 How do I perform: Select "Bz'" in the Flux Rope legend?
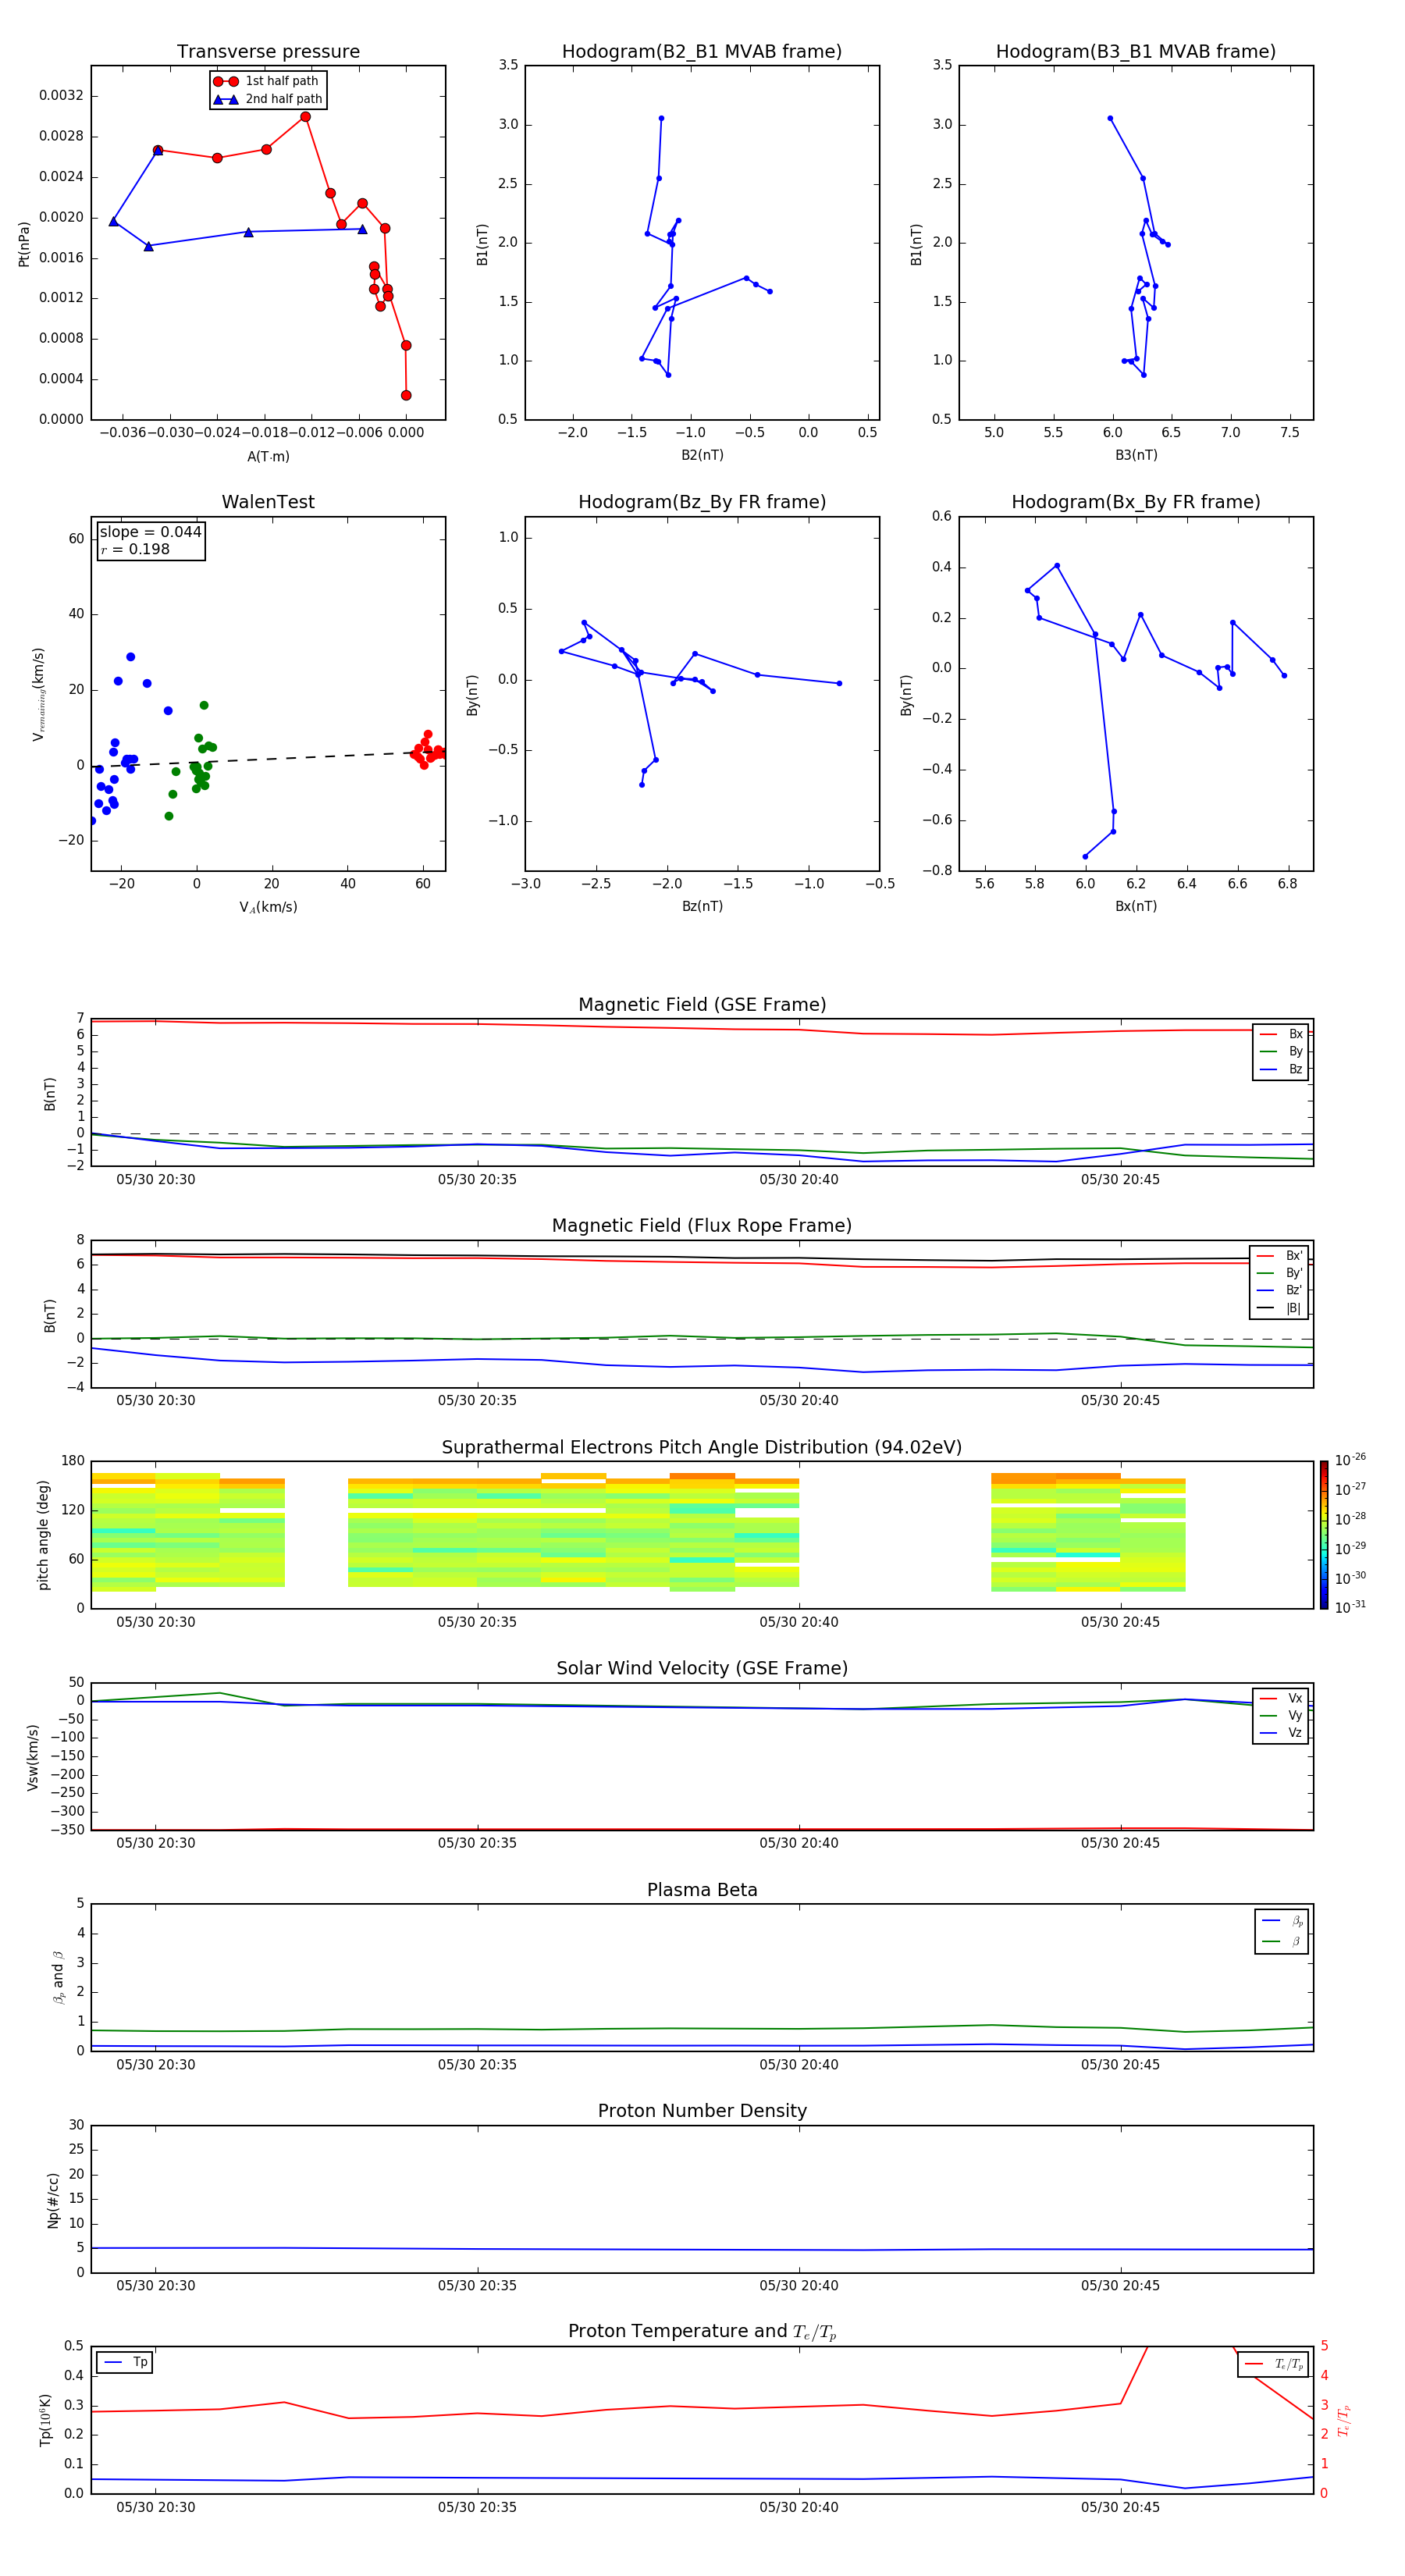[1280, 1290]
